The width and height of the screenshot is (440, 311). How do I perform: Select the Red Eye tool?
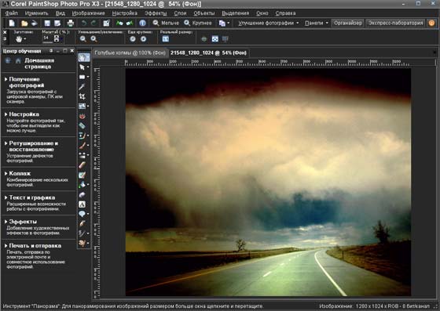click(82, 116)
